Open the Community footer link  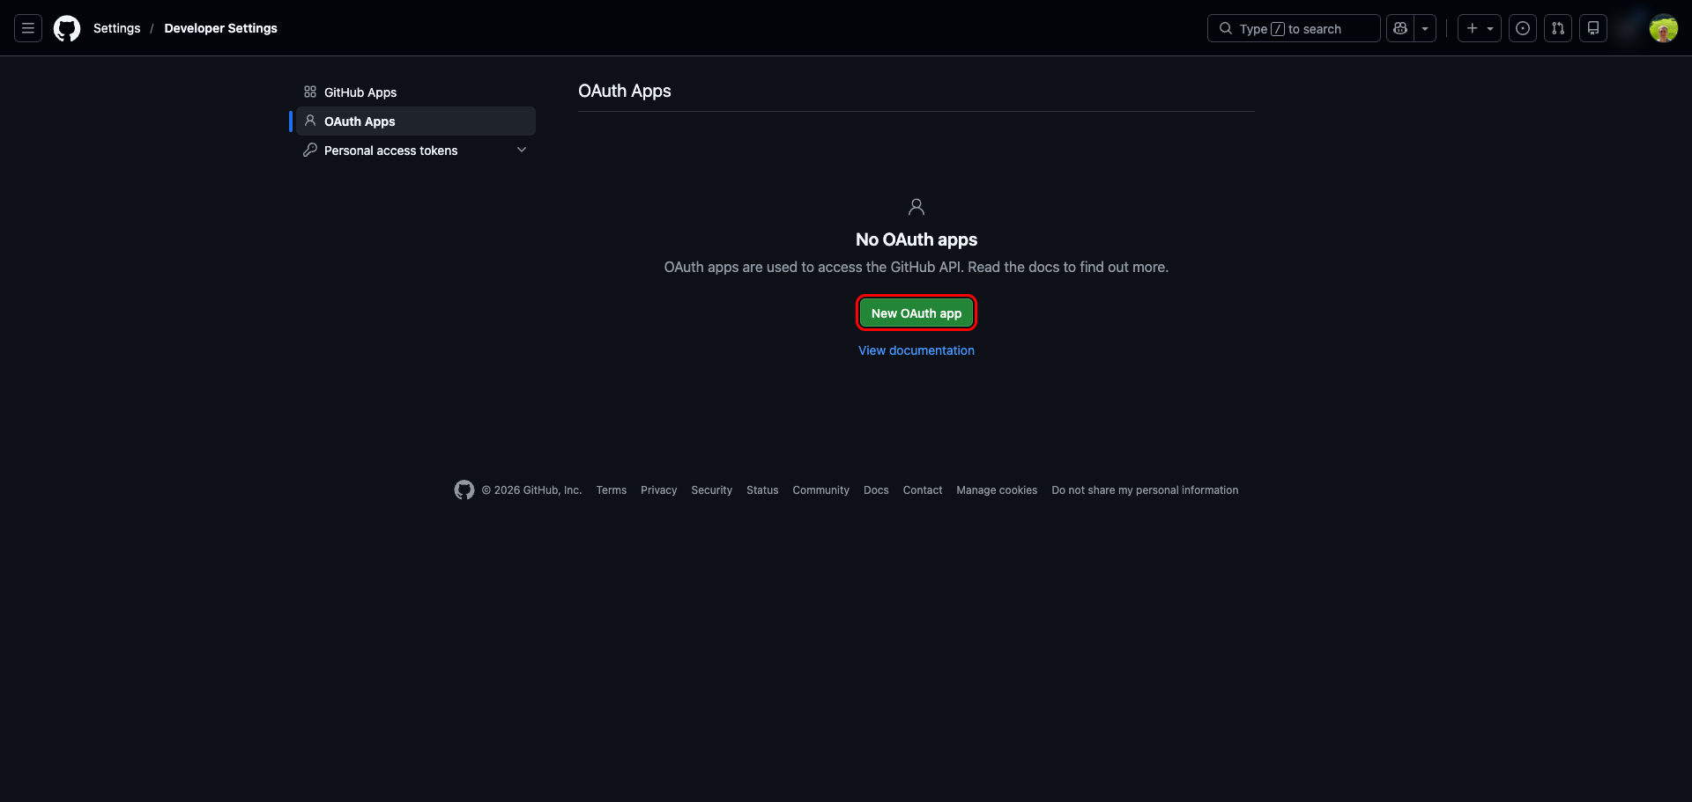click(821, 490)
